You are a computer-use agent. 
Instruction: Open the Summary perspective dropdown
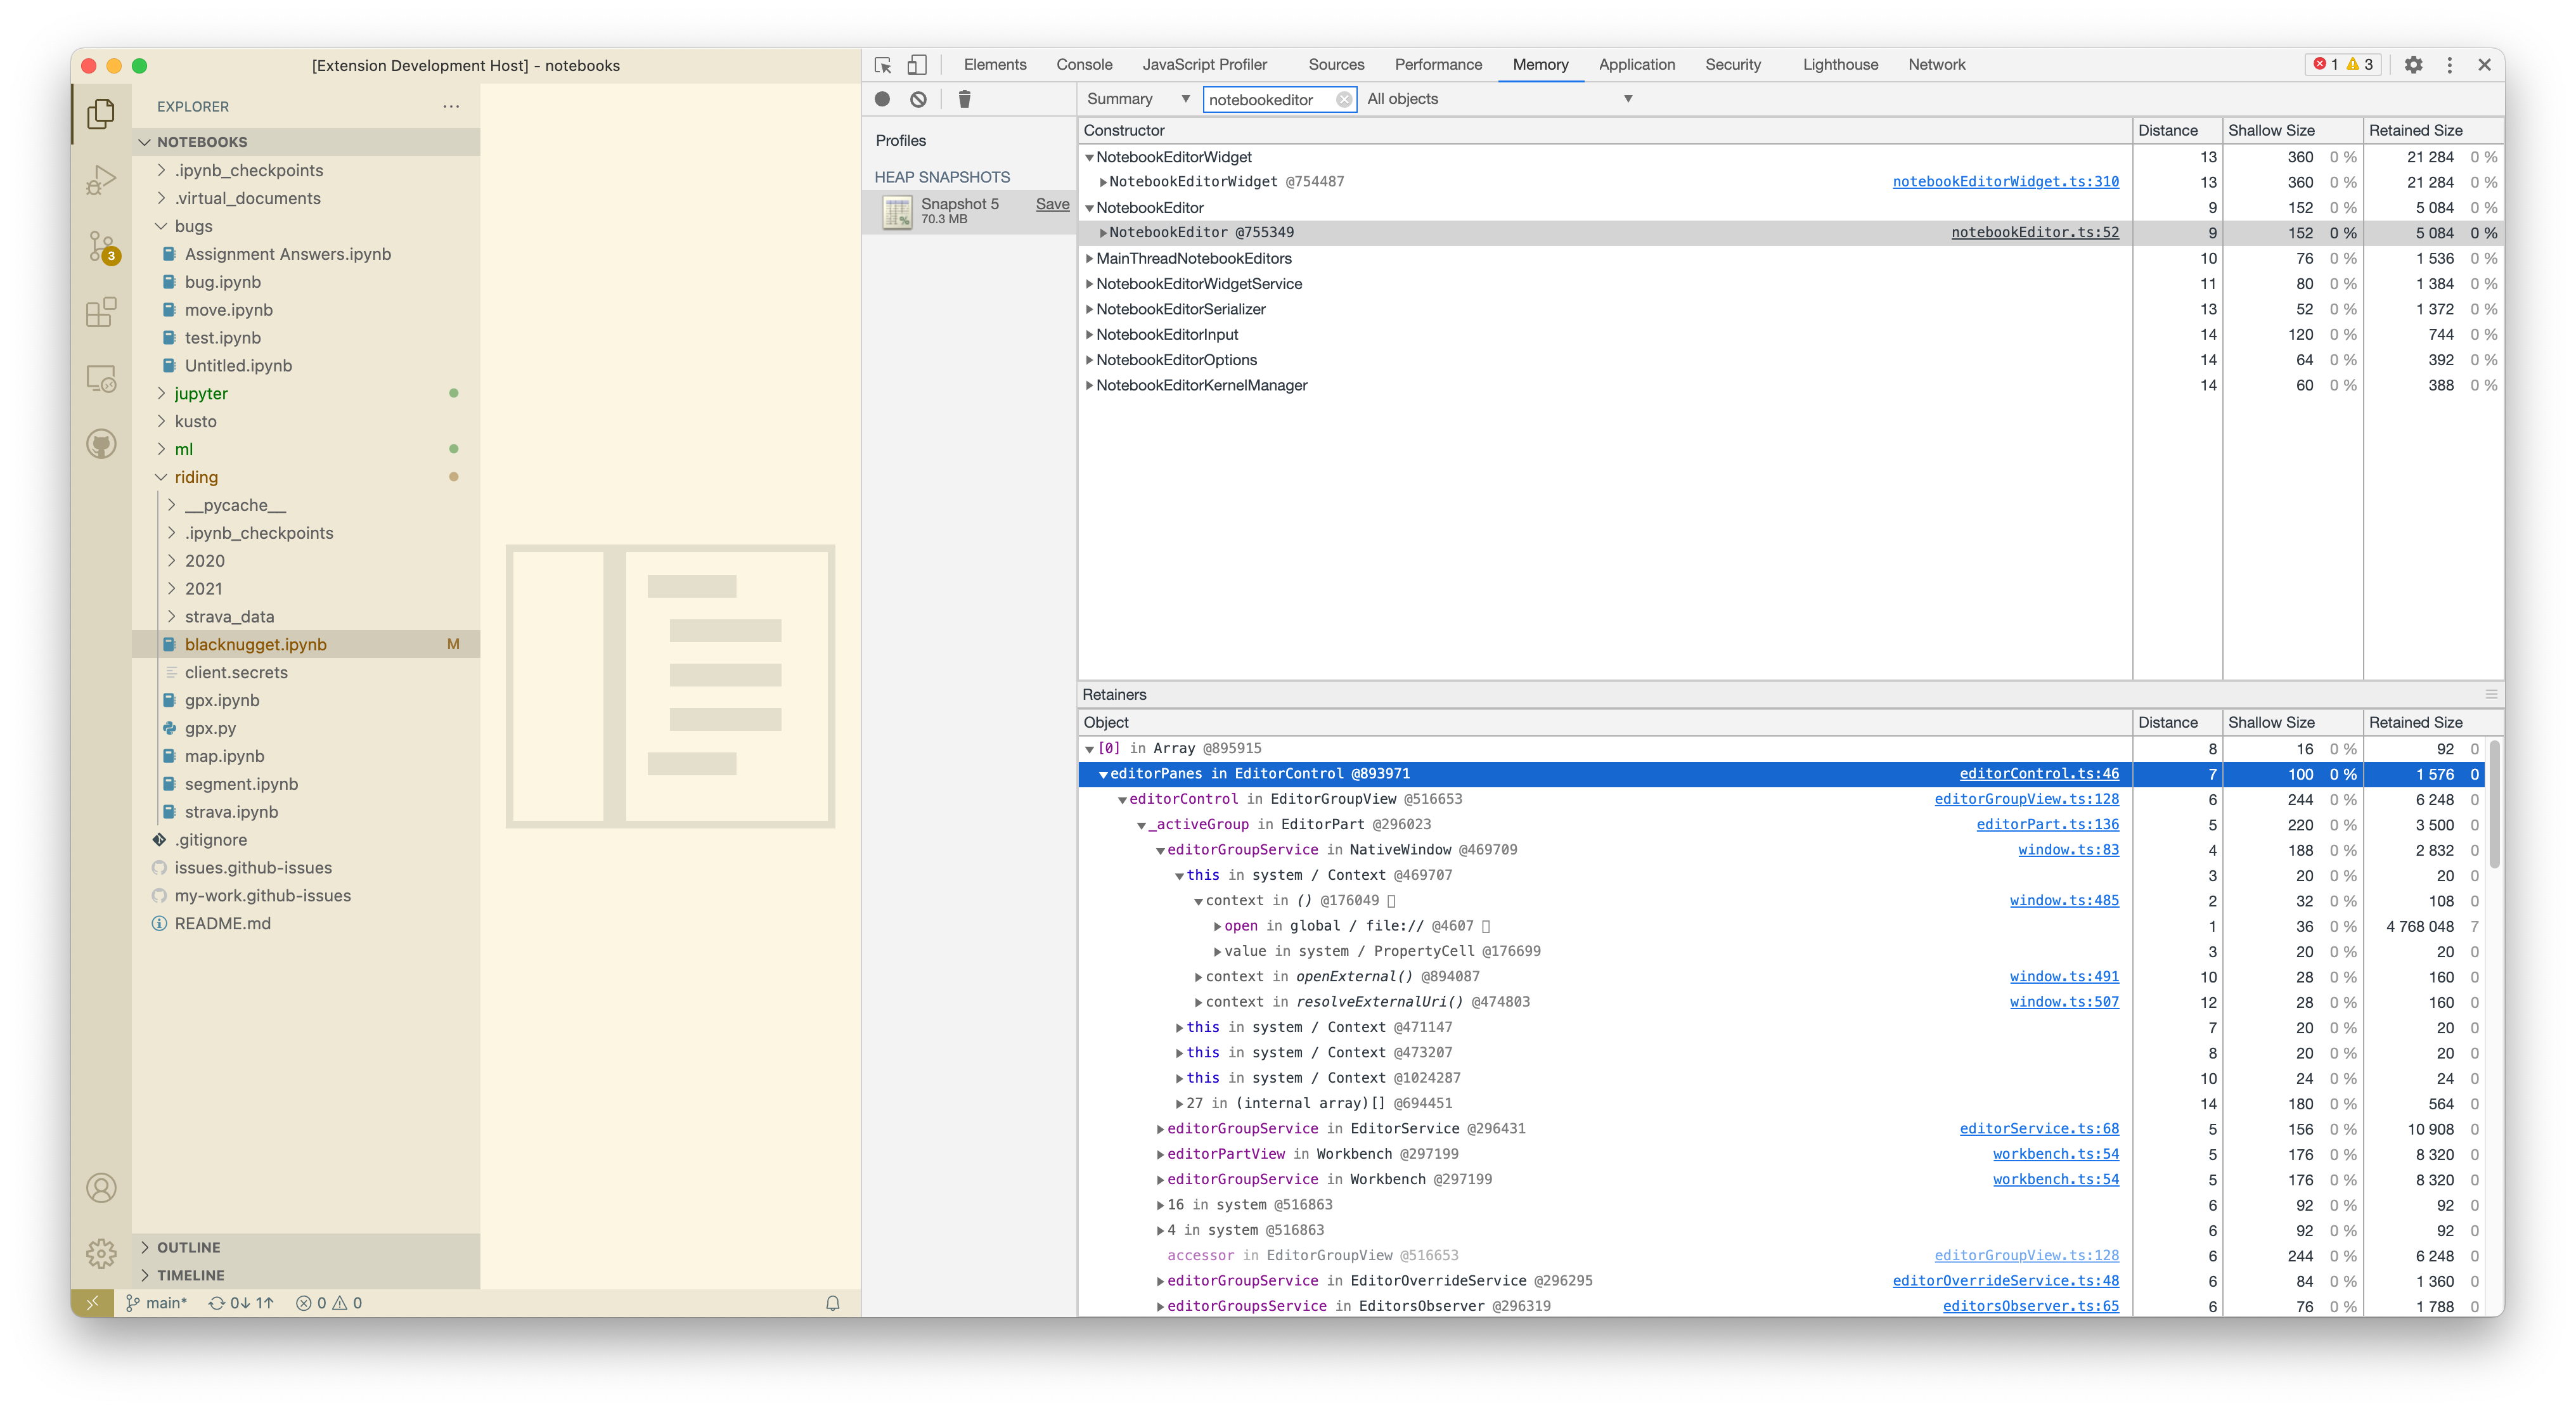[x=1138, y=99]
